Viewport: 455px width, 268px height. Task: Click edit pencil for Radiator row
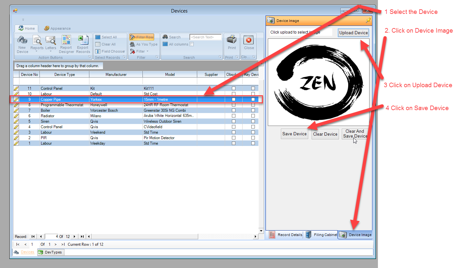point(16,116)
